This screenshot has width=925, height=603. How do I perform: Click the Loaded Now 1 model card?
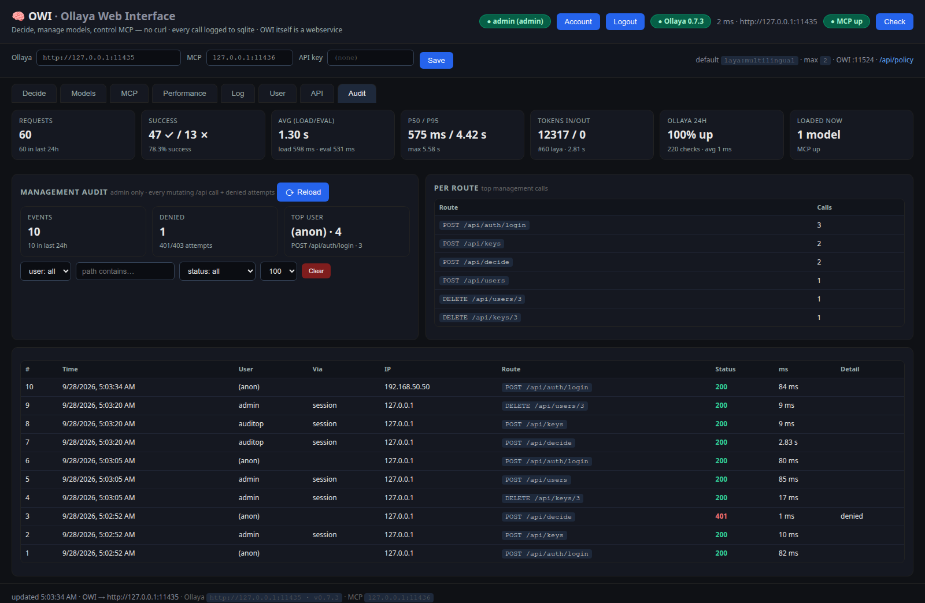click(851, 135)
